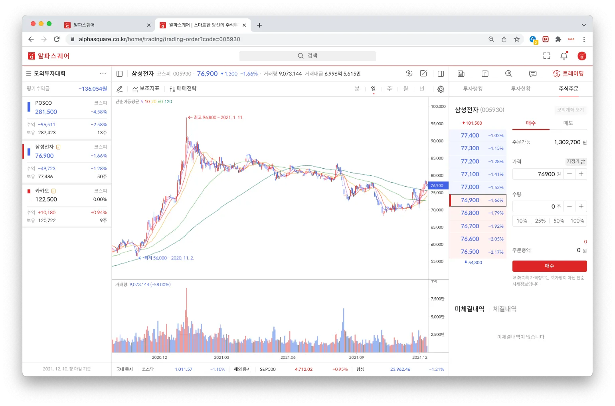Screen dimensions: 615x406
Task: Open notifications bell icon
Action: click(x=564, y=56)
